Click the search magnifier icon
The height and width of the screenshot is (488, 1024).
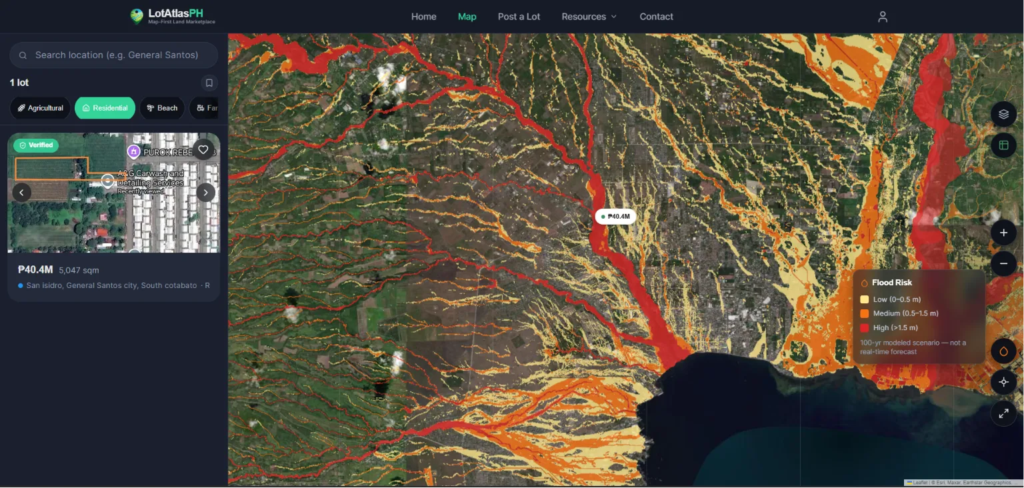click(23, 55)
